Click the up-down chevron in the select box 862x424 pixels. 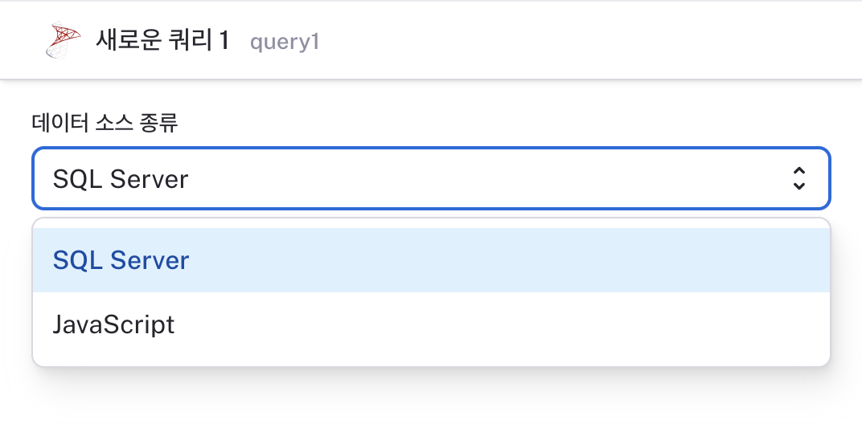click(x=798, y=178)
